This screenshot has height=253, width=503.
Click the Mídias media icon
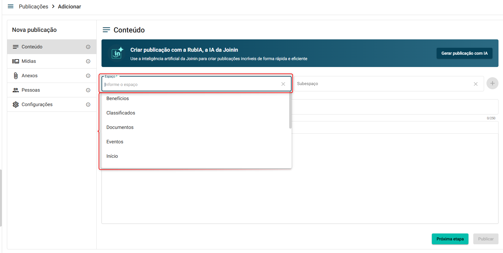coord(16,61)
